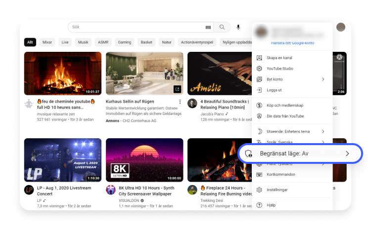Screen dimensions: 371x230
Task: Click the Logga ut arrow icon
Action: 259,90
